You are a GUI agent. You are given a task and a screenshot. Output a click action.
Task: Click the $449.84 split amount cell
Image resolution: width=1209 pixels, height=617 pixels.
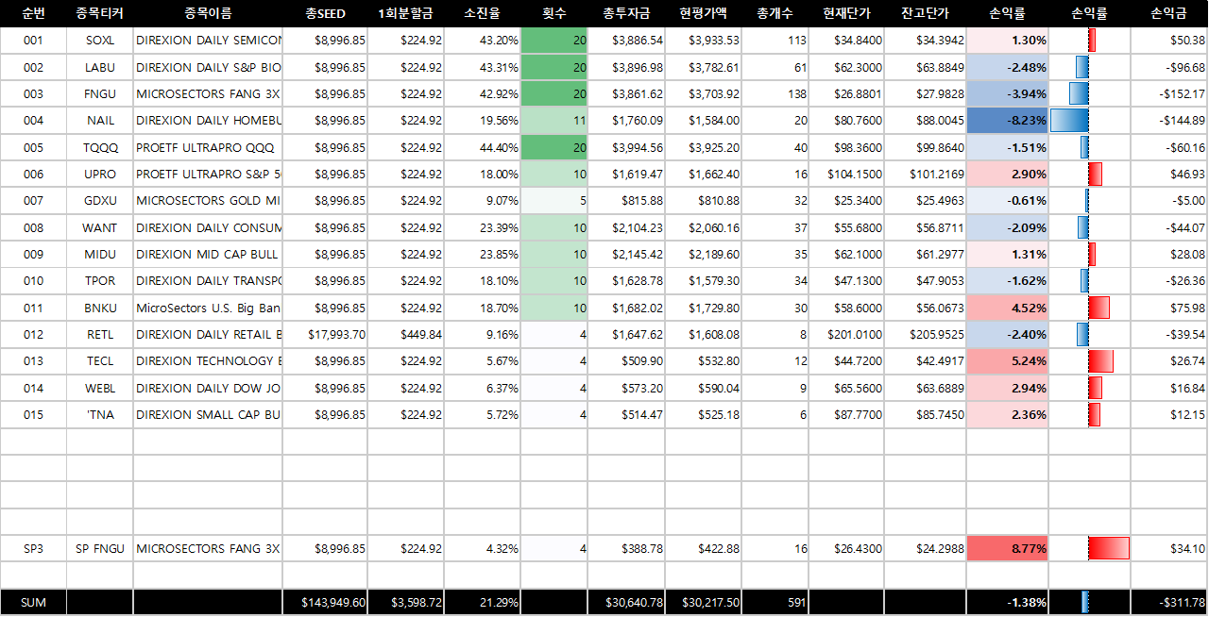tap(405, 334)
